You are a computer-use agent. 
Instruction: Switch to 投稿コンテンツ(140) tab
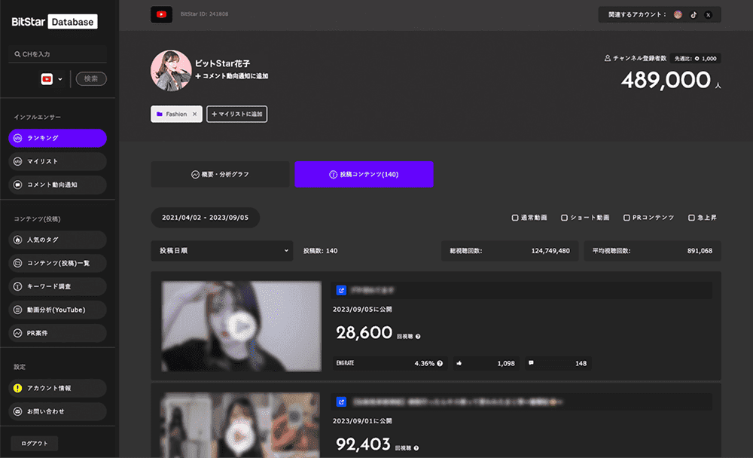pos(364,175)
